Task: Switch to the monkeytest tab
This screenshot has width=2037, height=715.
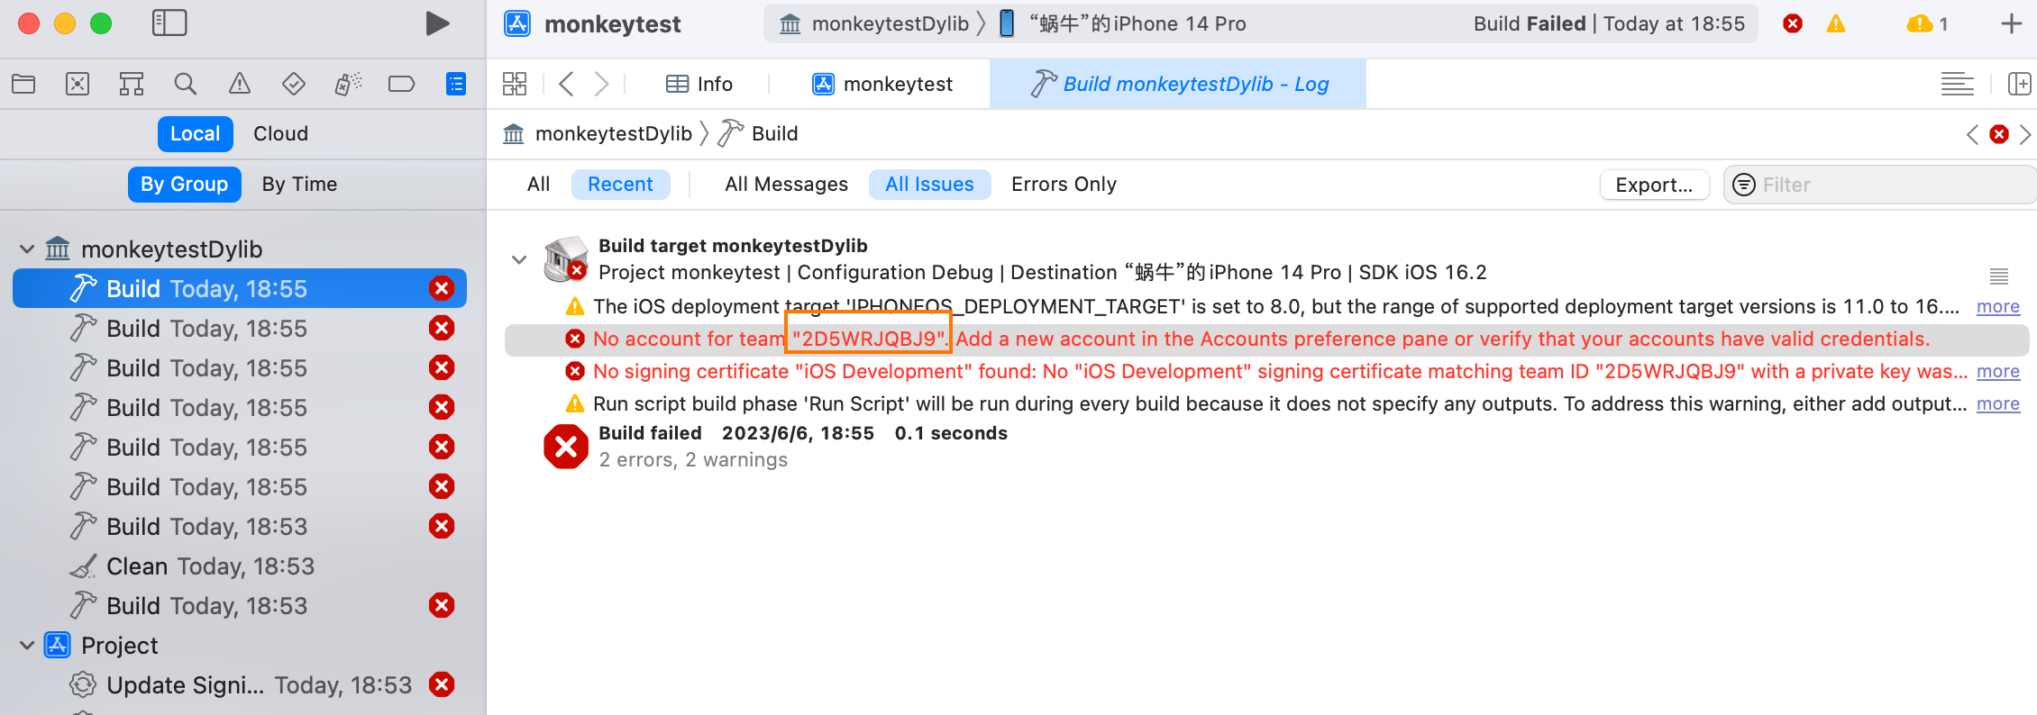Action: click(882, 85)
